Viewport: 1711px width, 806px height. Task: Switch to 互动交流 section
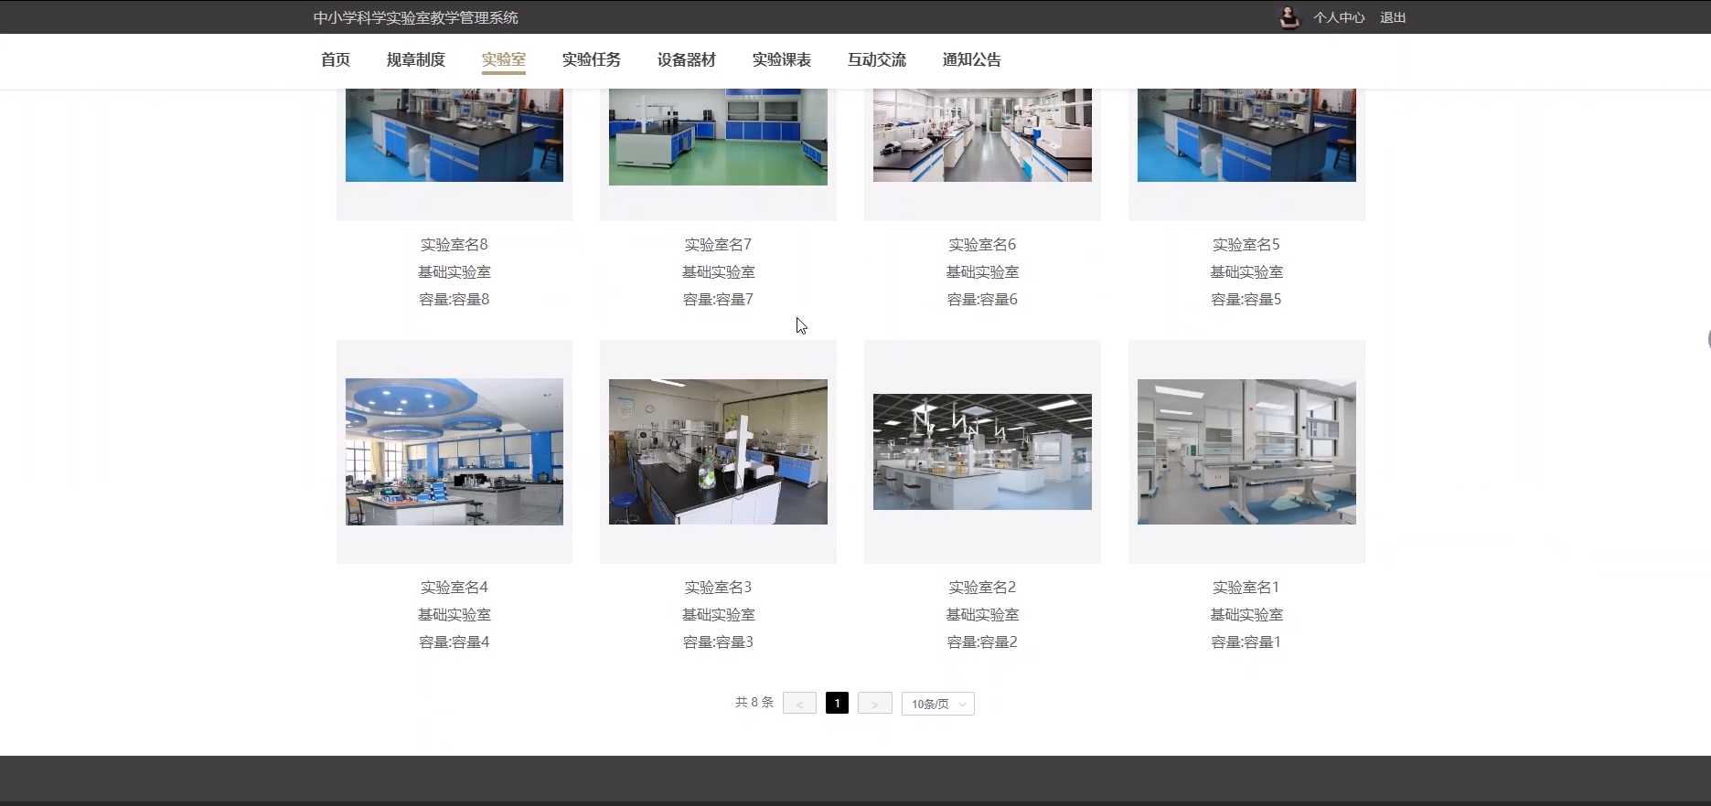point(876,59)
